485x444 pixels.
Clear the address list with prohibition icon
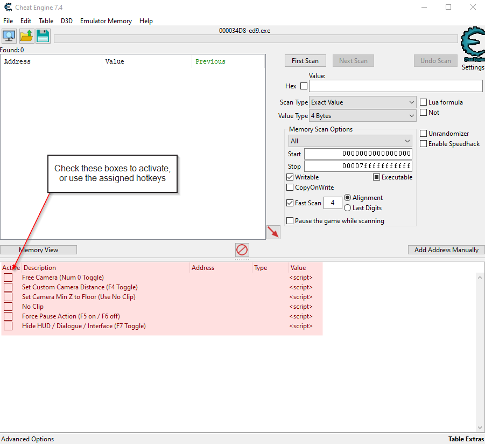[242, 250]
